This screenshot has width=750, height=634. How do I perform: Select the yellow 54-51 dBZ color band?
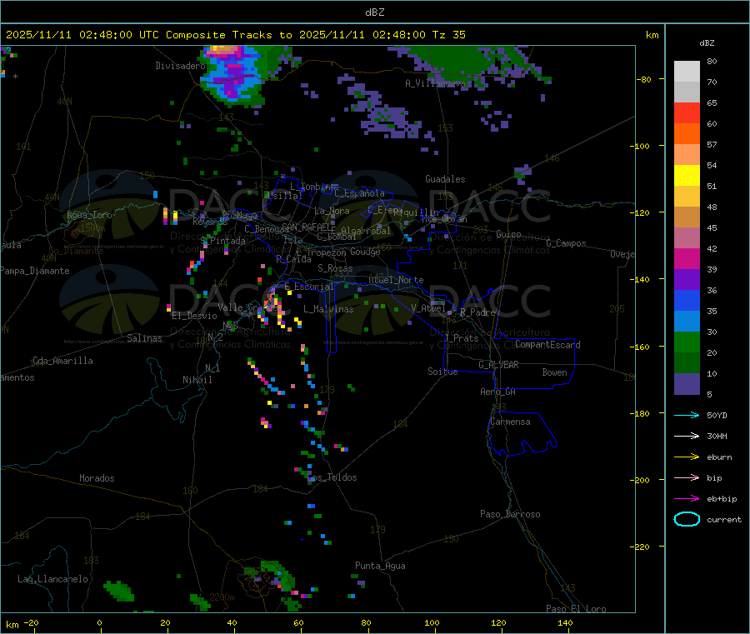687,176
